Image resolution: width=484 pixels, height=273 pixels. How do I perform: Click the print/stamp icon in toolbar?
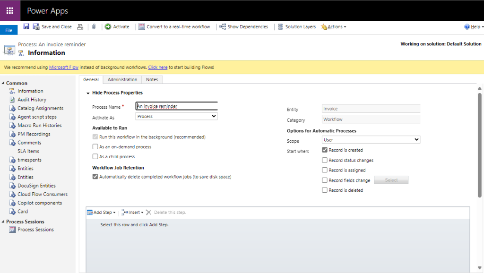click(x=80, y=27)
